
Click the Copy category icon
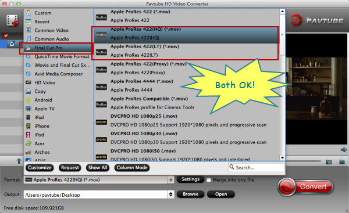coord(29,91)
